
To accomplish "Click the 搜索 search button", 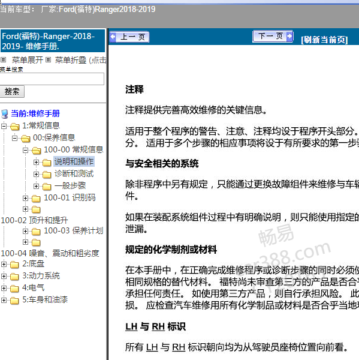I will pos(12,91).
